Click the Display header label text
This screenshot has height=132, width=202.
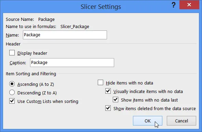32,53
